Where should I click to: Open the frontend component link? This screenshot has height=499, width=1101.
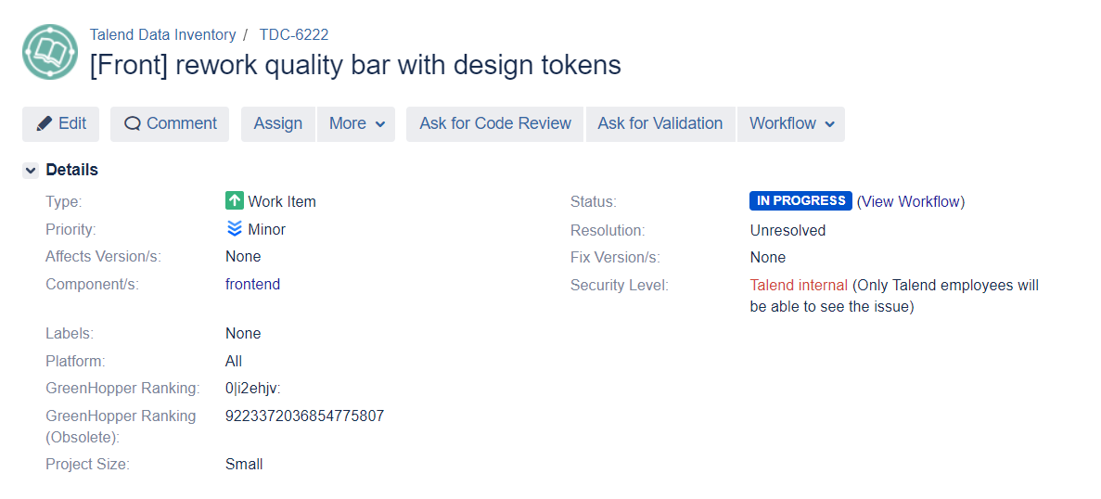(x=252, y=285)
